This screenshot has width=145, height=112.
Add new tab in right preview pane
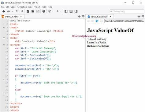click(x=139, y=16)
